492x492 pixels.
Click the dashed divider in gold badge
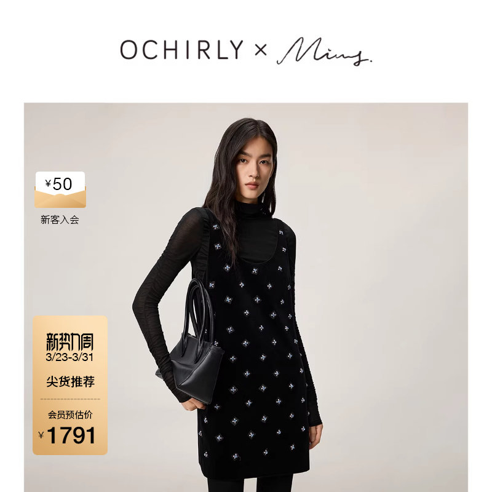click(70, 399)
